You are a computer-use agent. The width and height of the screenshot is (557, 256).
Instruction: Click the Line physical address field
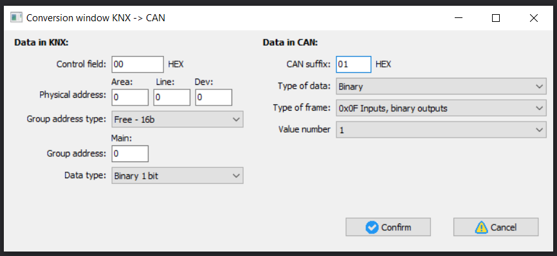point(172,97)
